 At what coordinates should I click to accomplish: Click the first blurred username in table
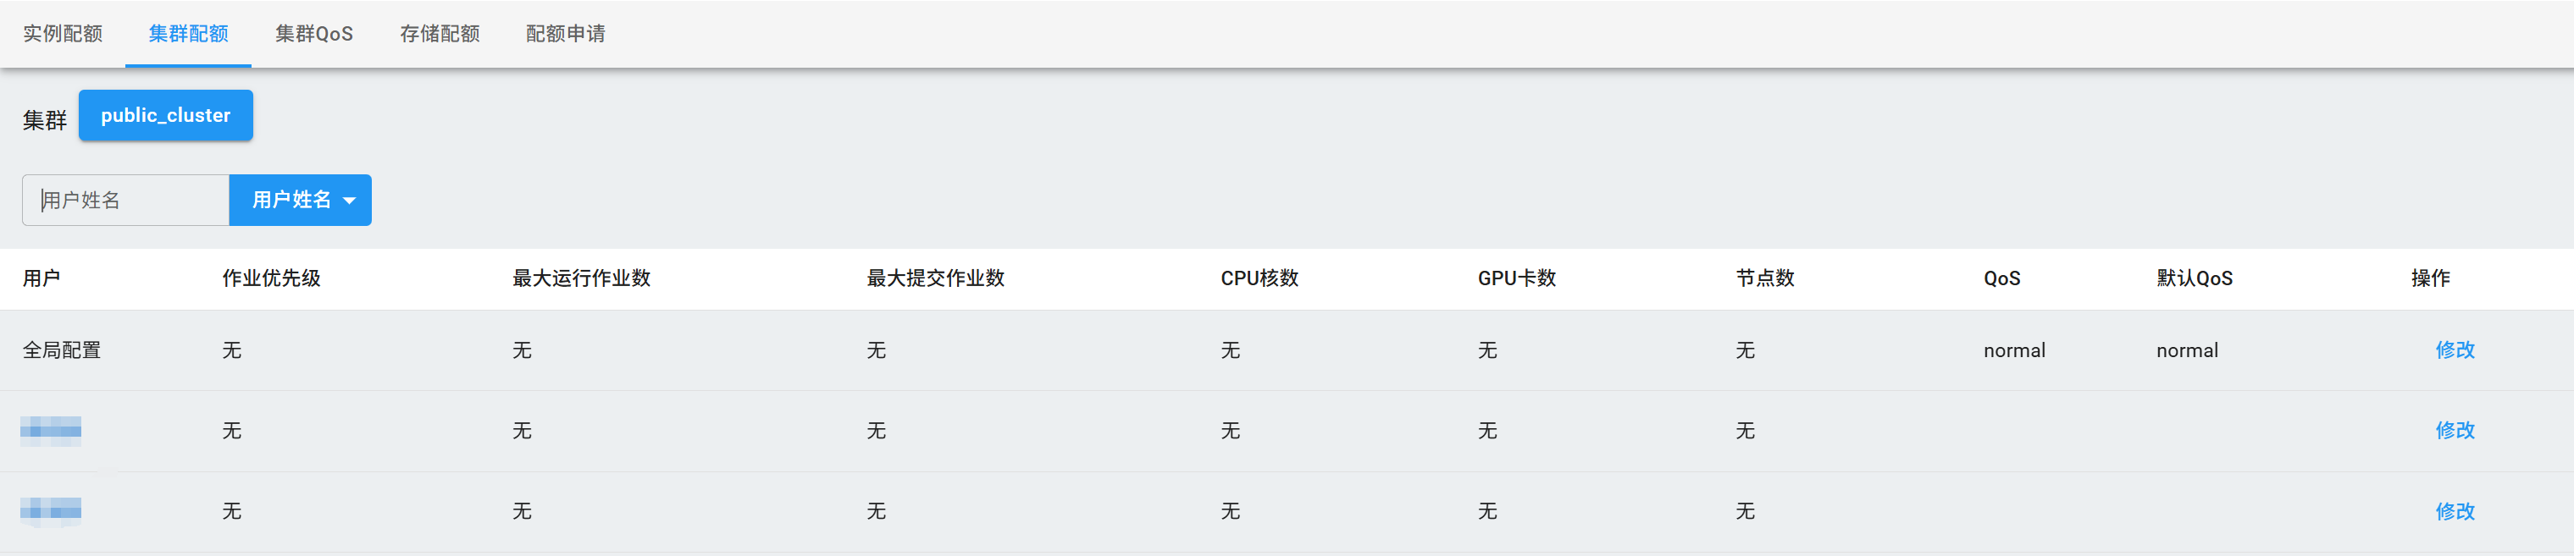coord(51,430)
